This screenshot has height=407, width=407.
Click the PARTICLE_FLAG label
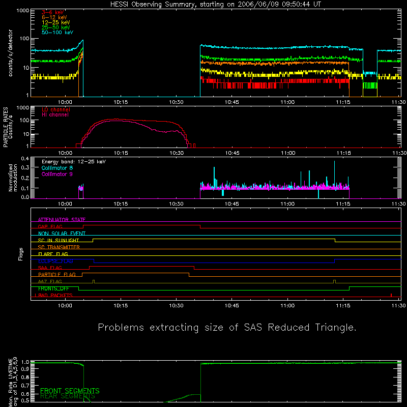tap(57, 274)
